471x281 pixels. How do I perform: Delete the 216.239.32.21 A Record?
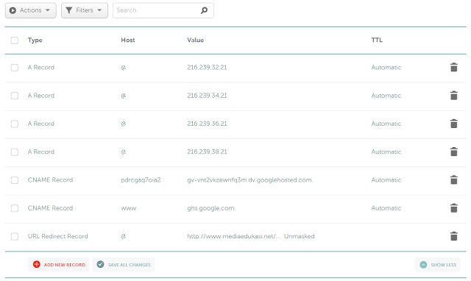click(x=453, y=67)
